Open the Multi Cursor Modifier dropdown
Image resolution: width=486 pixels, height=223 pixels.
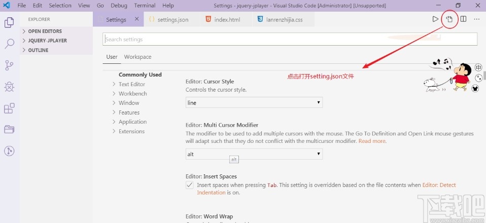(x=254, y=154)
